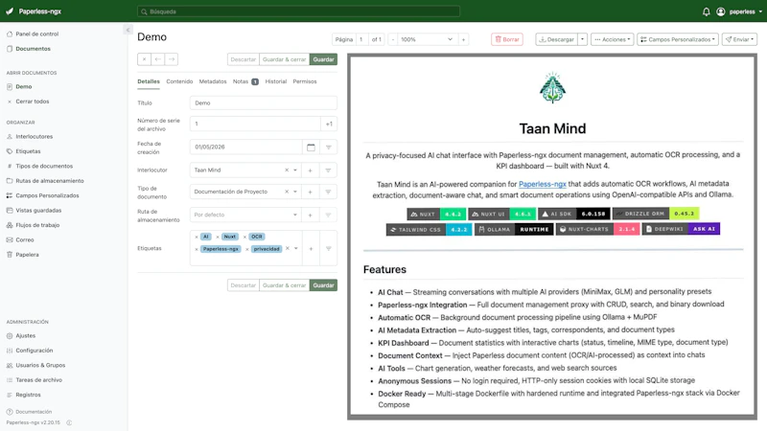Expand the Ruta de almacenamiento dropdown
Viewport: 767px width, 431px height.
(x=295, y=215)
